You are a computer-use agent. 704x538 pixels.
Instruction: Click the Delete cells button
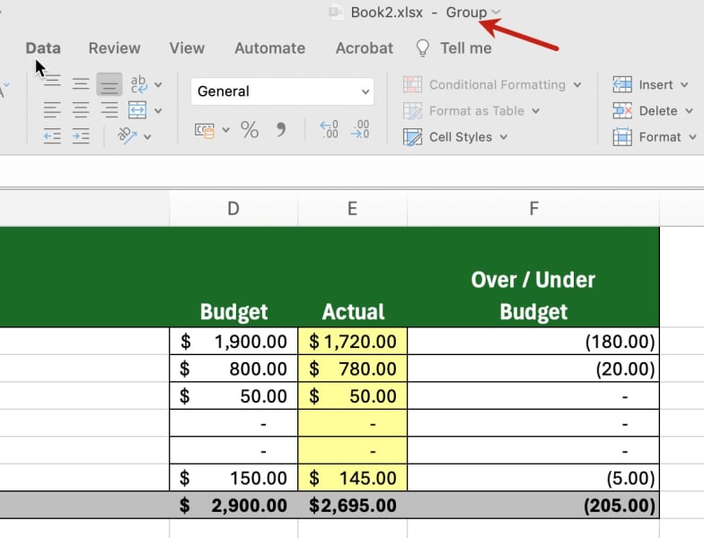pos(647,111)
